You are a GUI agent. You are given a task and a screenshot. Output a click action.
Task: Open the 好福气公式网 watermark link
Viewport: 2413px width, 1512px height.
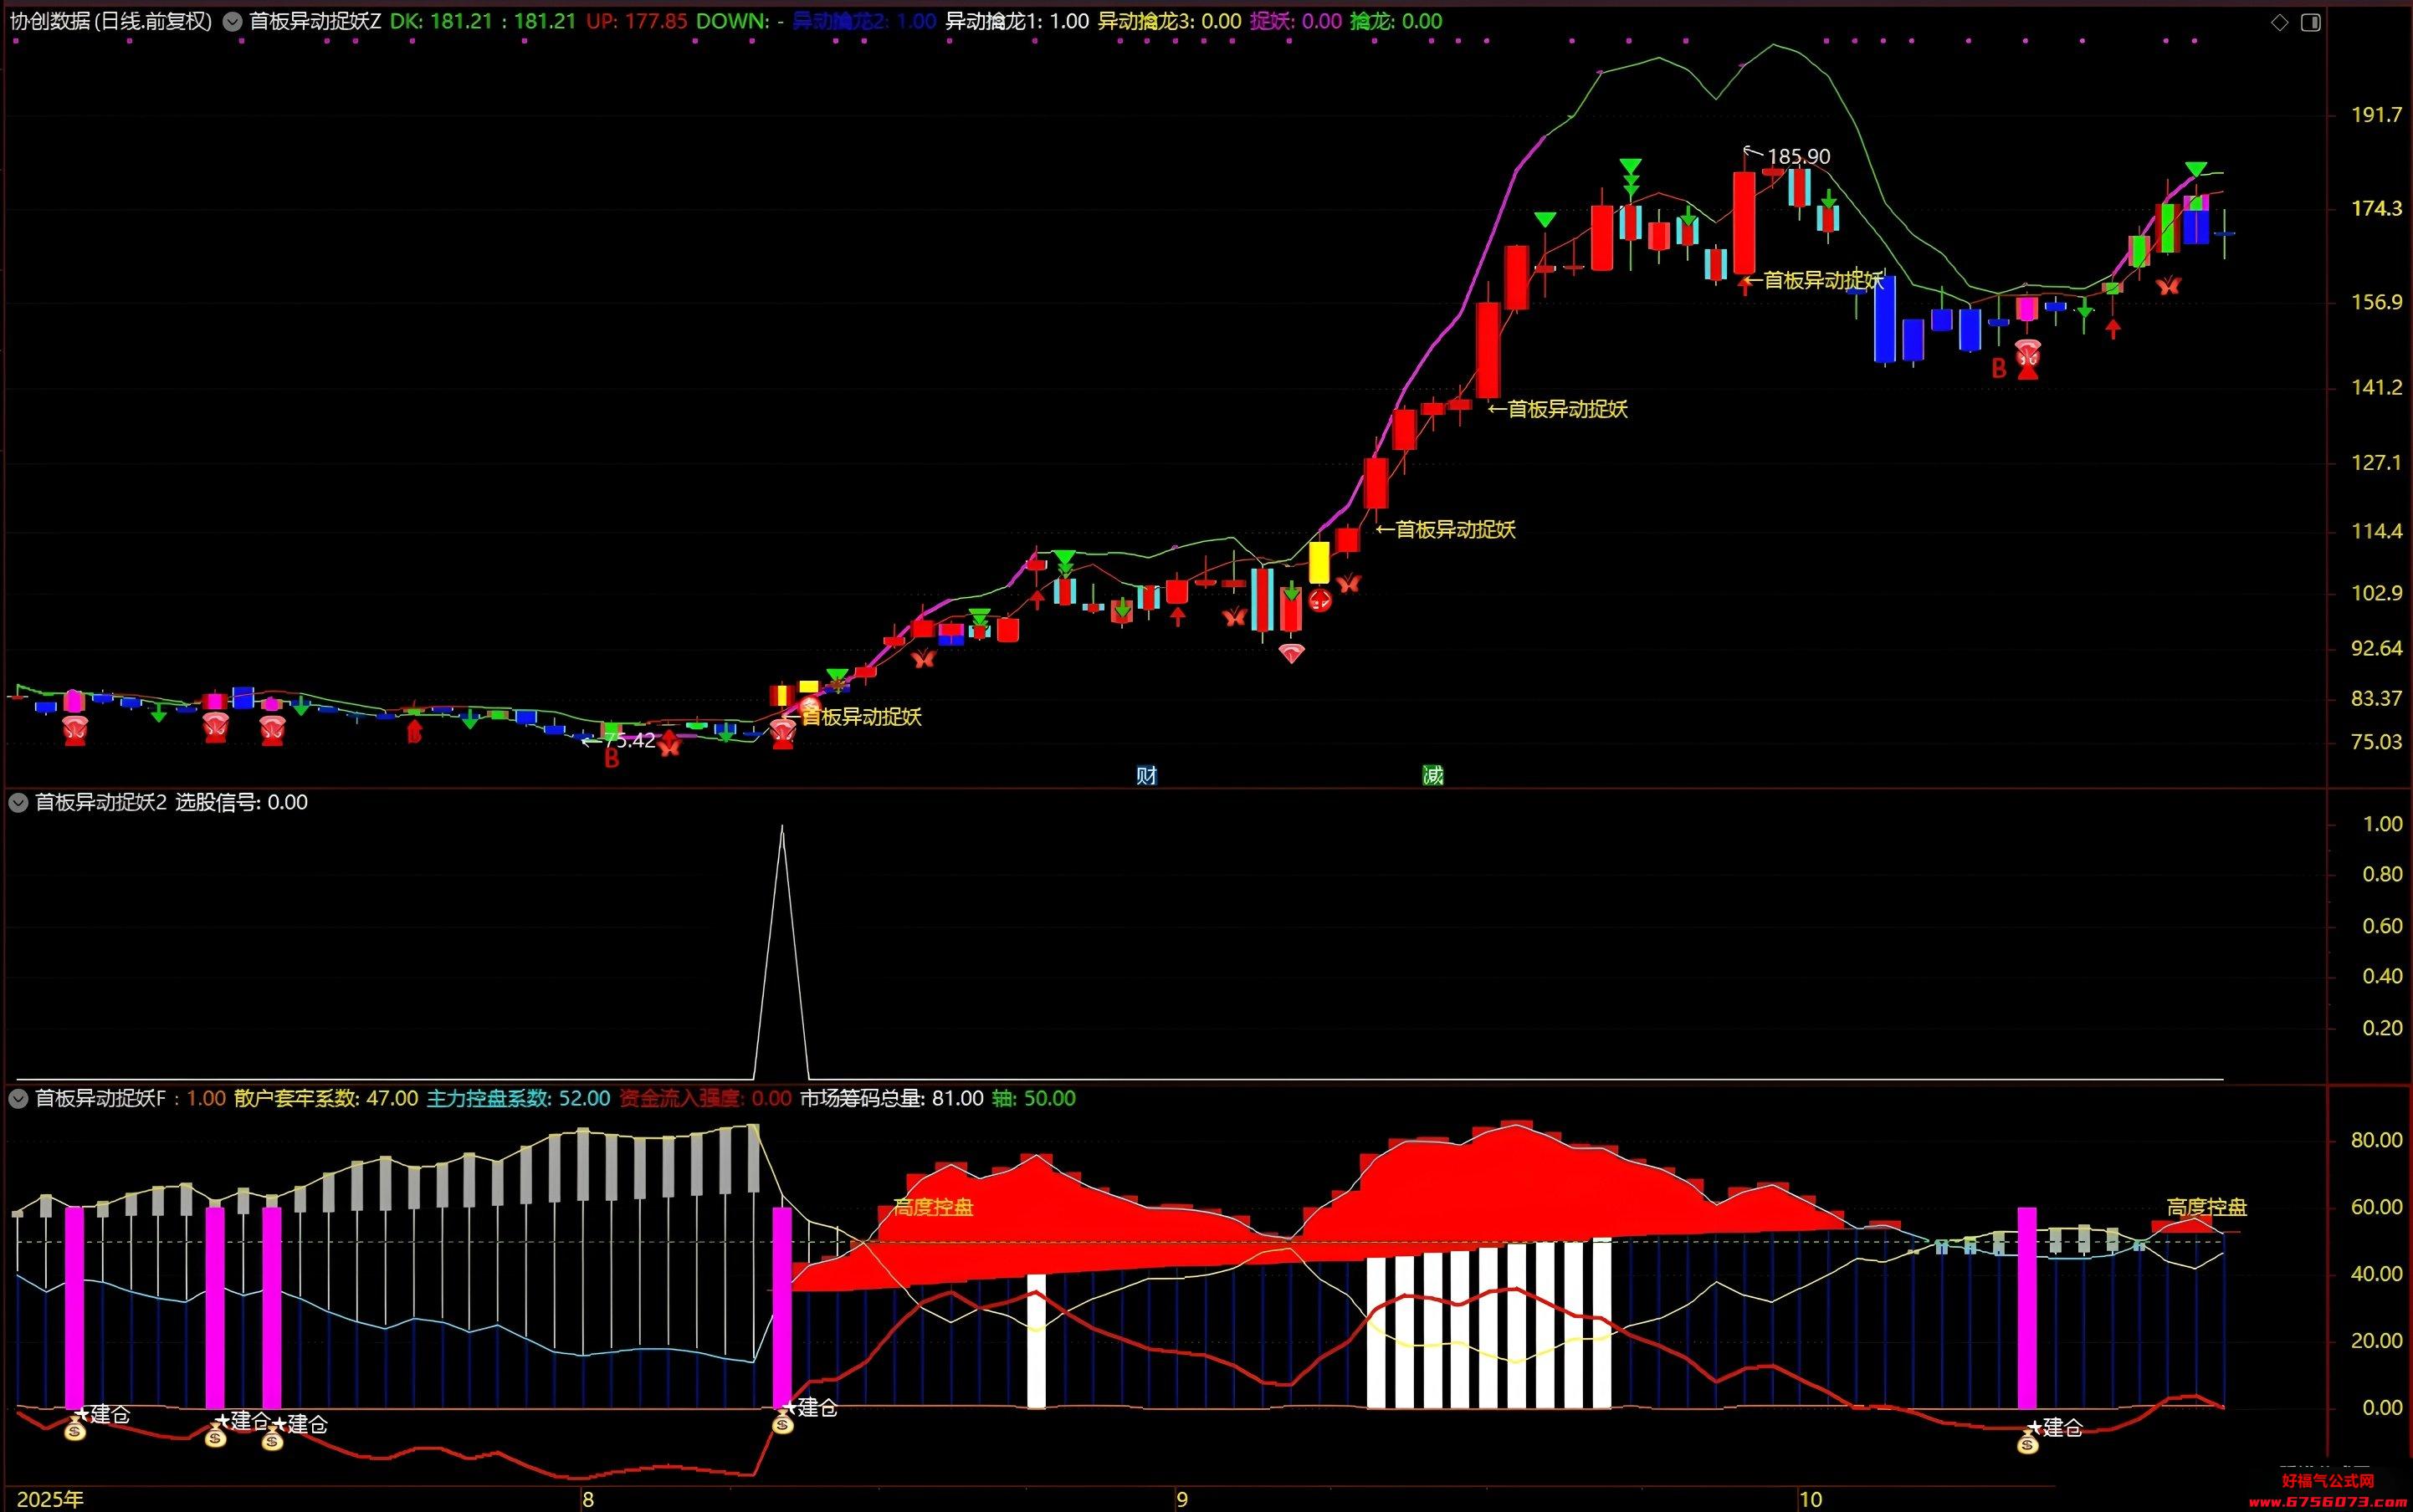[x=2328, y=1481]
